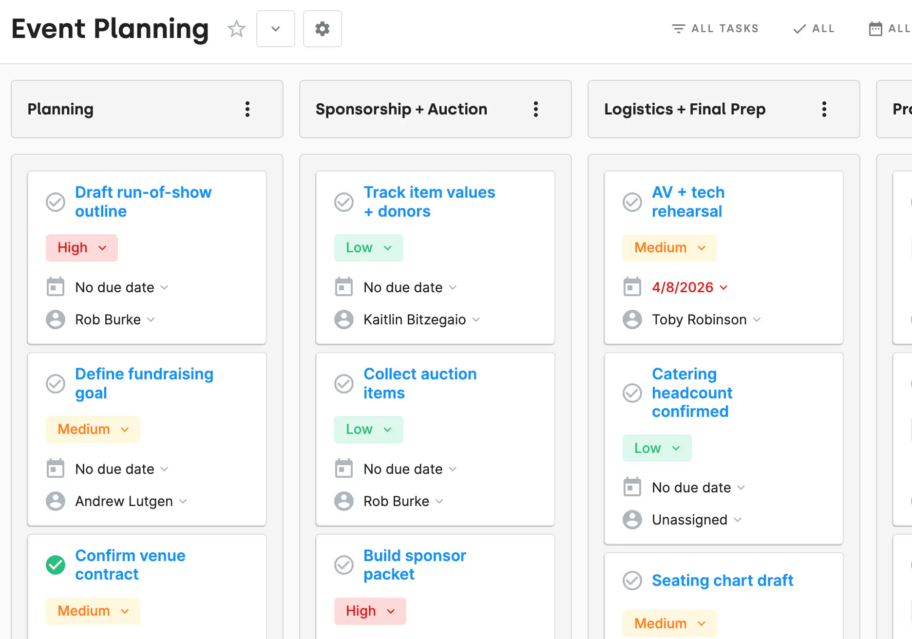Change Medium priority on Seating chart draft
Screen dimensions: 912x639
(670, 623)
